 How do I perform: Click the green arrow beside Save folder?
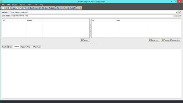[180, 16]
